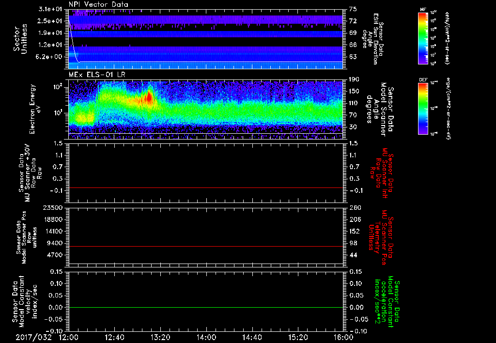Viewport: 496px width, 343px height.
Task: Click the red 'MU Scanner Inh Raw Data' label
Action: pyautogui.click(x=382, y=173)
